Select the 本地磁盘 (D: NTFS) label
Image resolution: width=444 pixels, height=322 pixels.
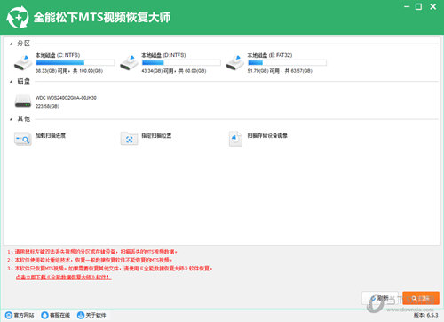tap(163, 55)
